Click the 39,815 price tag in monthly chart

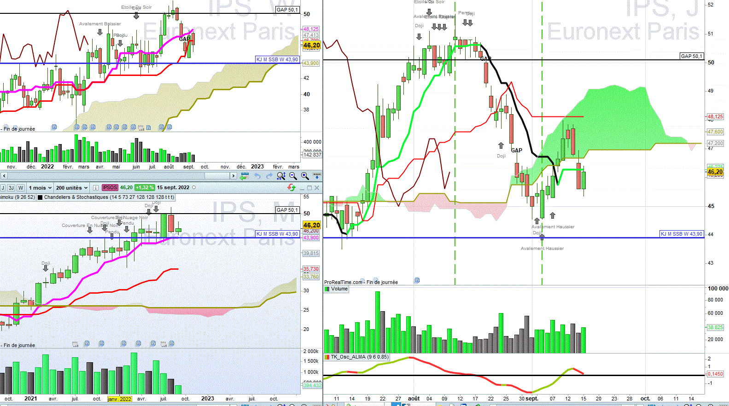pos(311,253)
